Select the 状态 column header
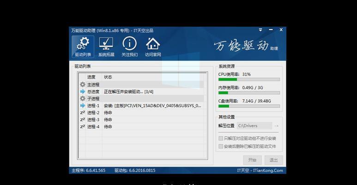 [108, 77]
